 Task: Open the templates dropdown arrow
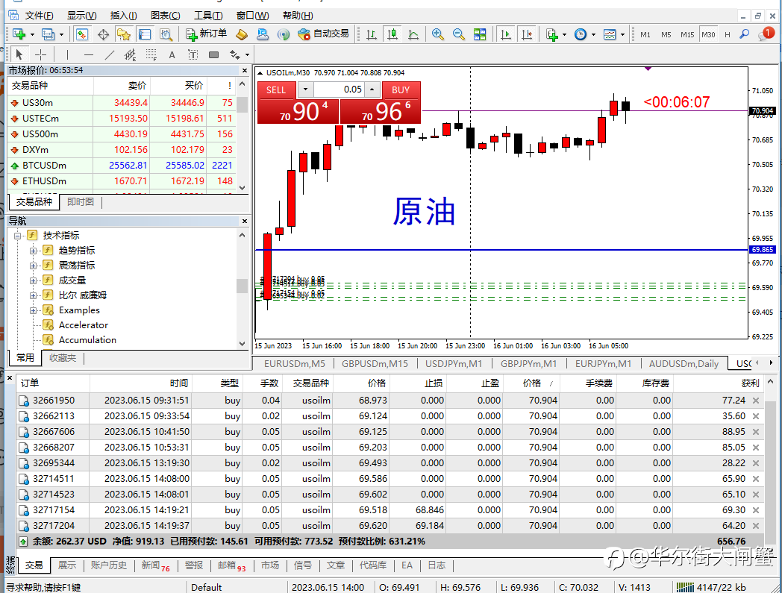click(622, 34)
